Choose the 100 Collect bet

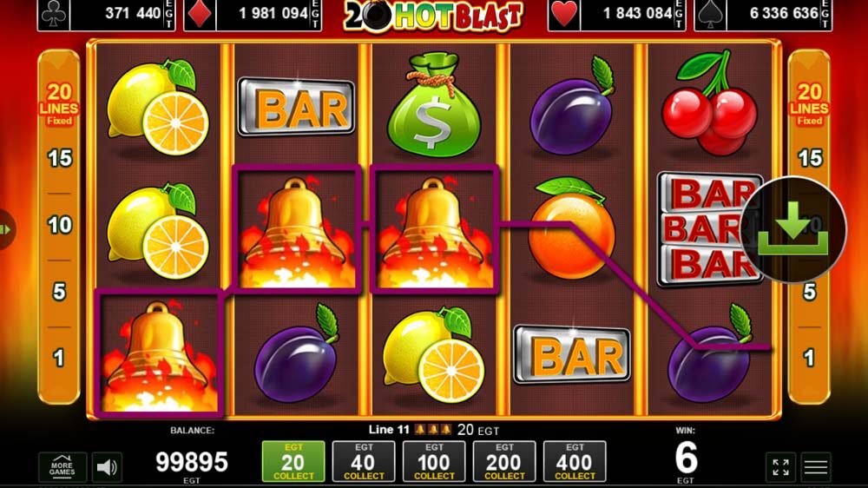coord(434,461)
